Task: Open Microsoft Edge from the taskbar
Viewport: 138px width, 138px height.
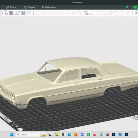Action: click(x=69, y=135)
